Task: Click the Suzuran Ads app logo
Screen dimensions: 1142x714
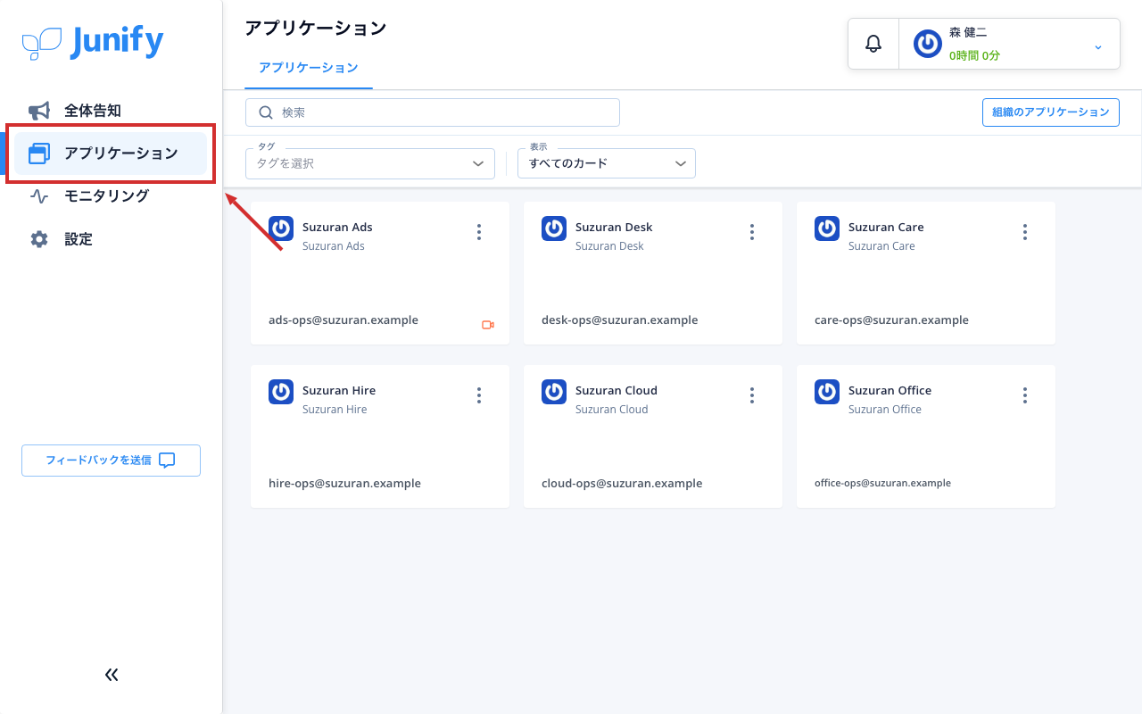Action: [x=281, y=228]
